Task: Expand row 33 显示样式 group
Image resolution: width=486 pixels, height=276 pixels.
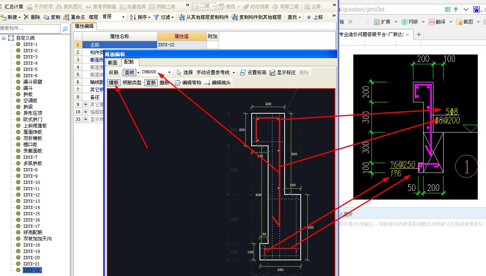Action: 86,120
